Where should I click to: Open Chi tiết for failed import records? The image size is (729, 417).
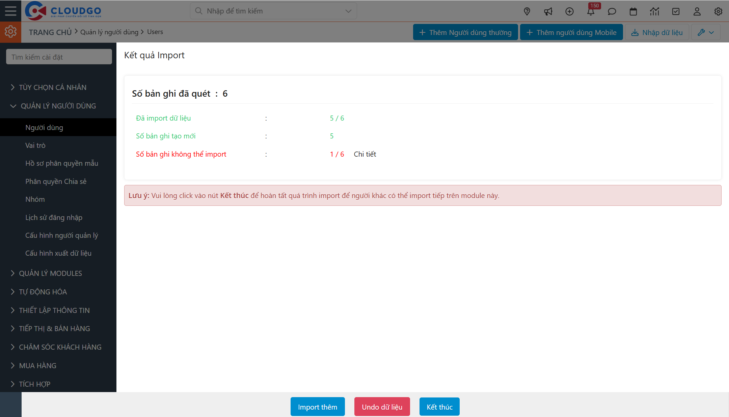(364, 154)
